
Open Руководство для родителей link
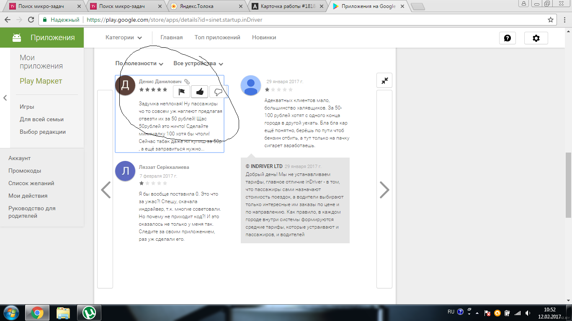point(32,212)
